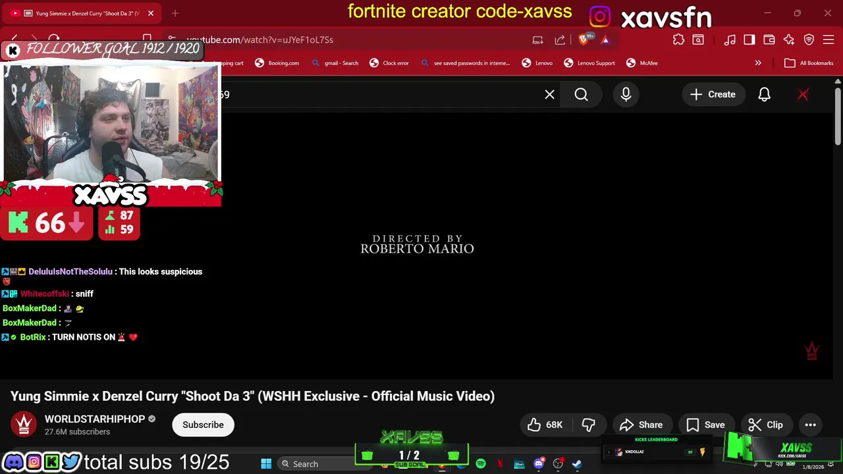Click the Share button under video
Screen dimensions: 843x474
[641, 425]
